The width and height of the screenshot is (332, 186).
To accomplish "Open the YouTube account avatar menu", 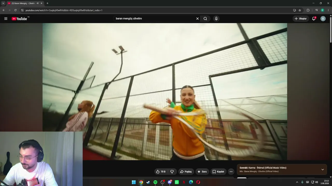I will pyautogui.click(x=323, y=19).
